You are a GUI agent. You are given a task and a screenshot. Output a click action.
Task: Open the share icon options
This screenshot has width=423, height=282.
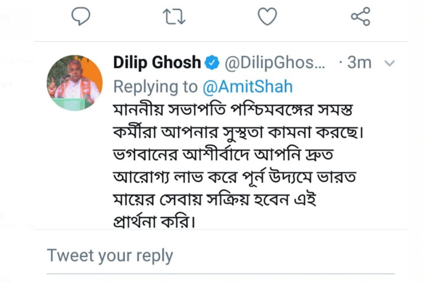(x=360, y=17)
